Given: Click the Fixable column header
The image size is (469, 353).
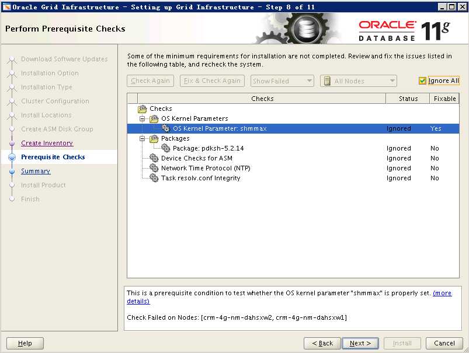Looking at the screenshot, I should coord(444,99).
